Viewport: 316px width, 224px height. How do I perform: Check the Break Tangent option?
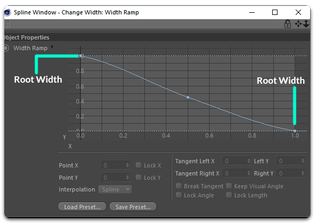coord(179,186)
